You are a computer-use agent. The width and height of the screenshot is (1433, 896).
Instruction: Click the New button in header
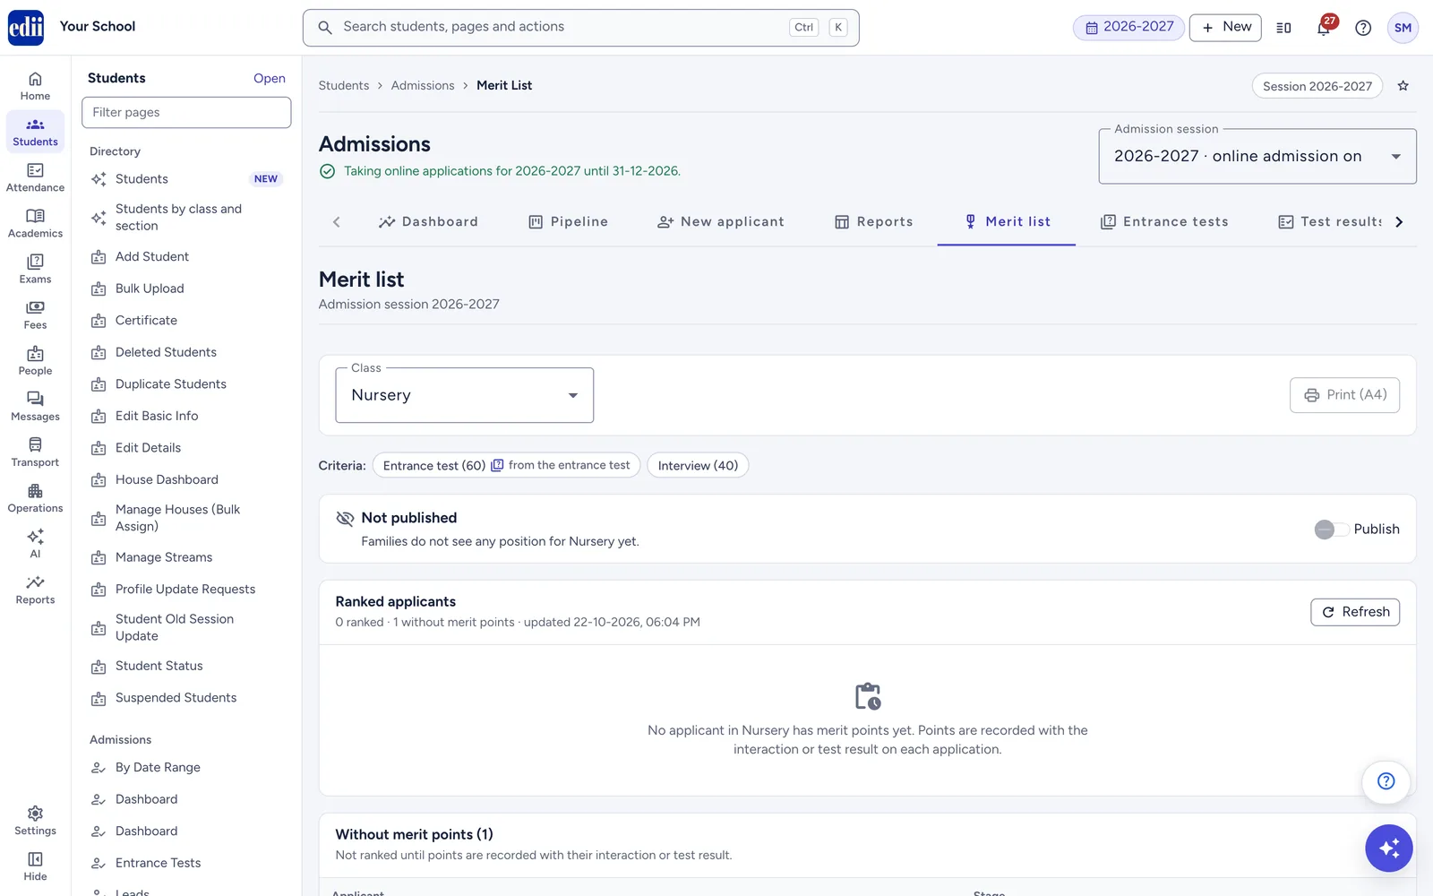(x=1225, y=28)
